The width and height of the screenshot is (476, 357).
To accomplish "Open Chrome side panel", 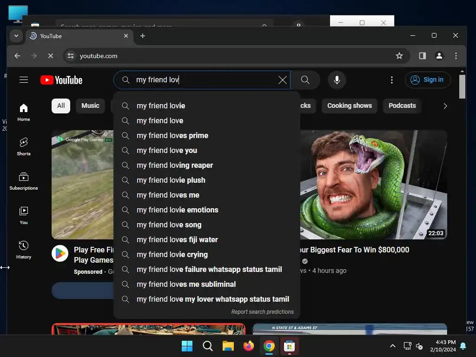I will [422, 56].
